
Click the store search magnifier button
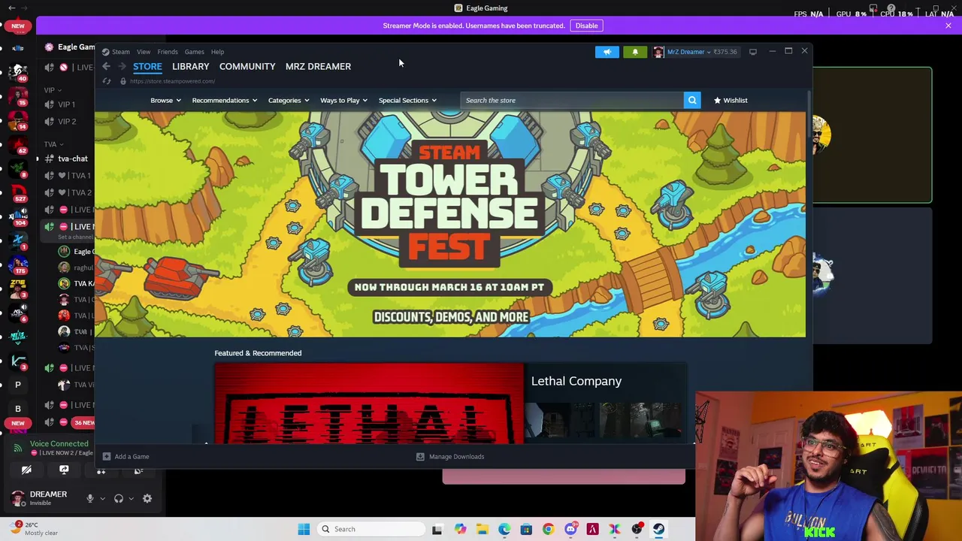692,100
